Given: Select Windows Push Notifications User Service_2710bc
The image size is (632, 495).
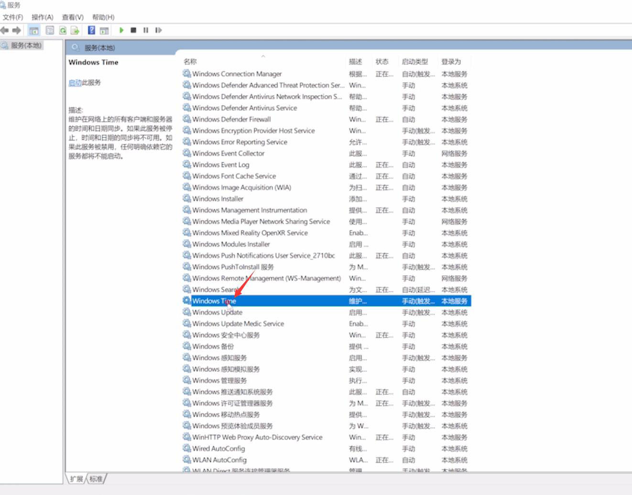Looking at the screenshot, I should click(327, 255).
